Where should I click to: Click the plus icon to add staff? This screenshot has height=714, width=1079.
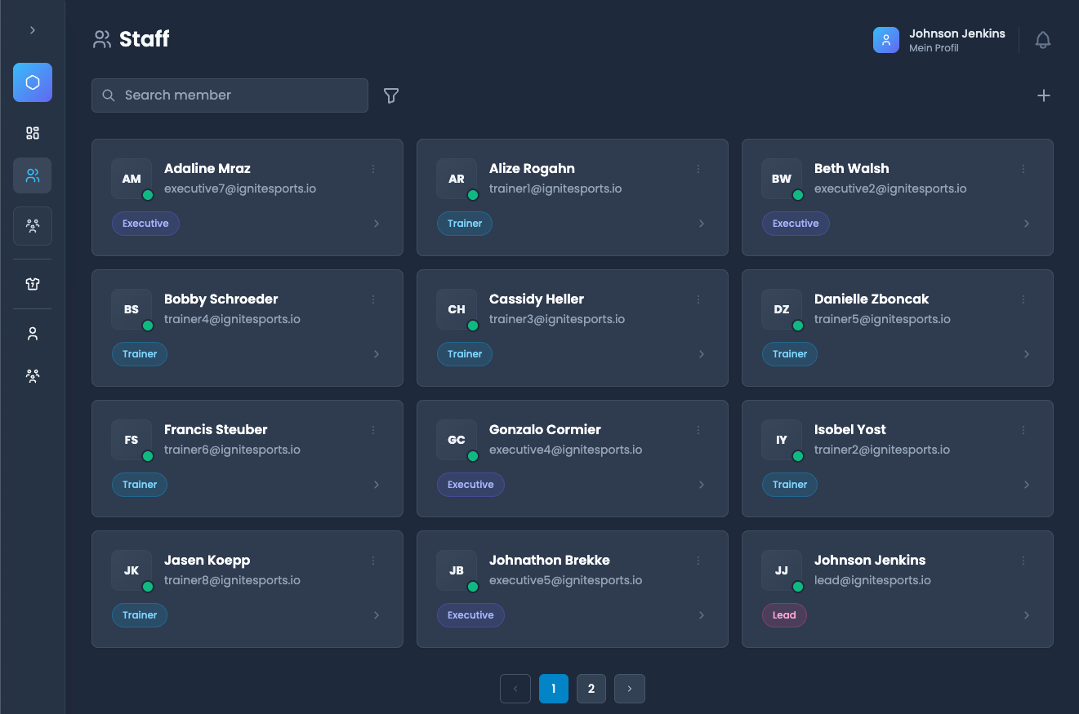click(x=1043, y=95)
